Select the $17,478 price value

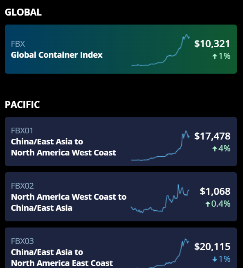(x=212, y=136)
